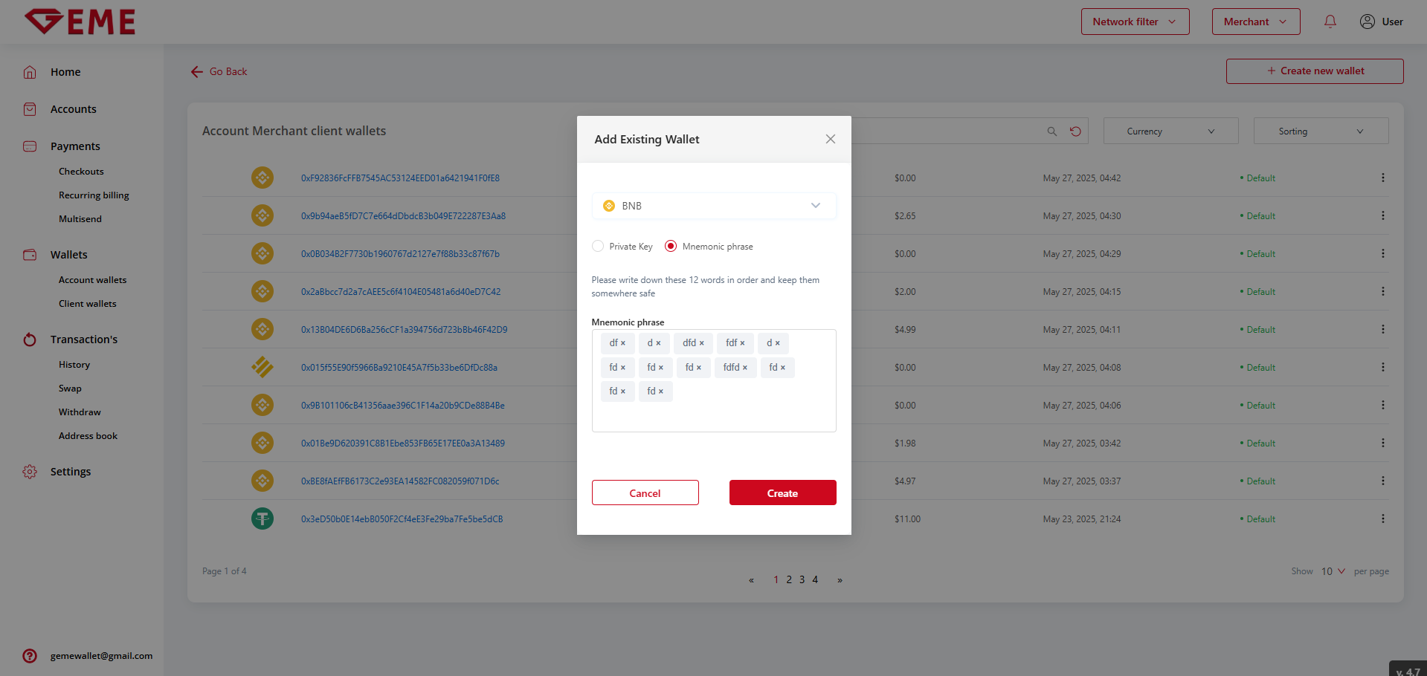Viewport: 1427px width, 676px height.
Task: Click the reset refresh icon beside search
Action: coord(1075,131)
